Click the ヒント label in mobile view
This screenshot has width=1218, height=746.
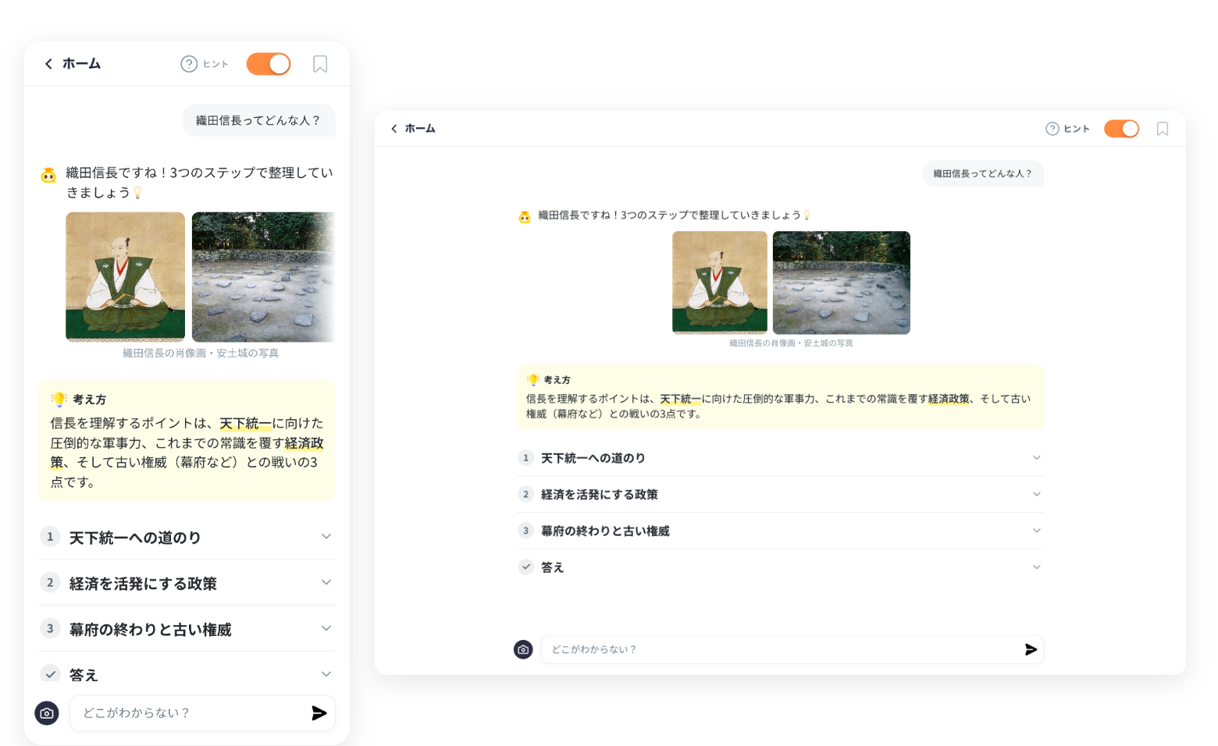pos(215,64)
